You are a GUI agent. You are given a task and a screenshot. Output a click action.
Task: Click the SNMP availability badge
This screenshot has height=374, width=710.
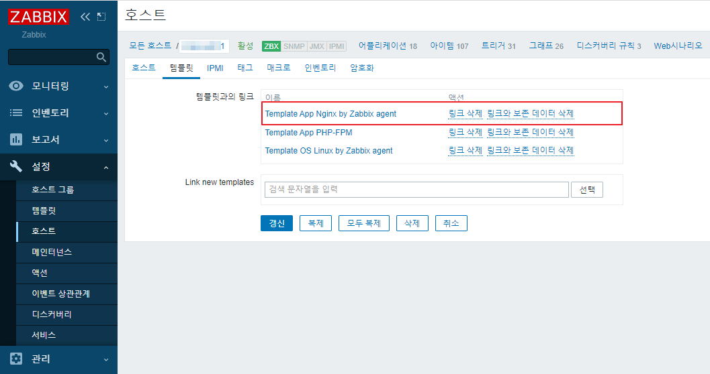(x=294, y=46)
